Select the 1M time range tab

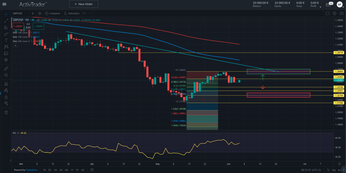(x=55, y=170)
